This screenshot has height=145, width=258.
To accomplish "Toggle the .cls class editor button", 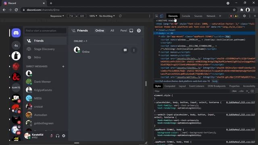I will (x=241, y=91).
